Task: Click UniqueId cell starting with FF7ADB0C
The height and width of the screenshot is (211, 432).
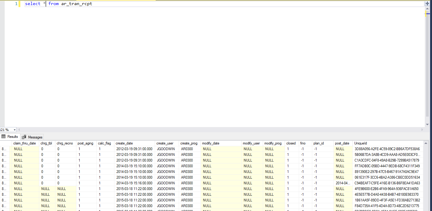Action: 388,166
